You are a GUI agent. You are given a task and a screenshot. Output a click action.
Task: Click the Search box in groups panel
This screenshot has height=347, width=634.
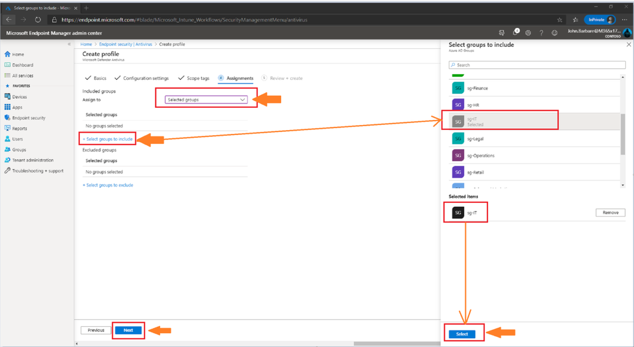[537, 65]
